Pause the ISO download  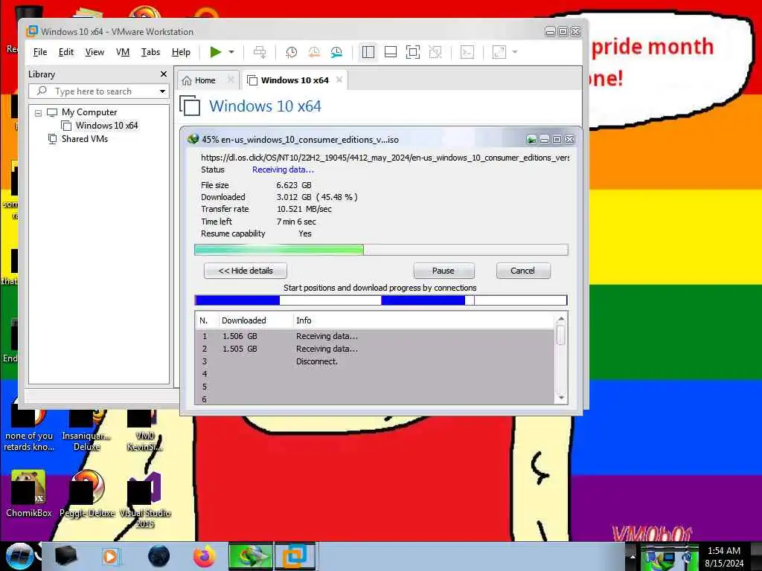coord(444,271)
